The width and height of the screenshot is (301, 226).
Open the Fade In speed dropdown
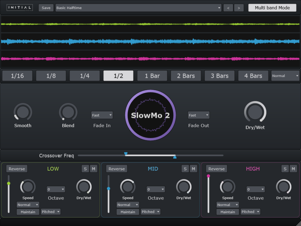[x=102, y=115]
